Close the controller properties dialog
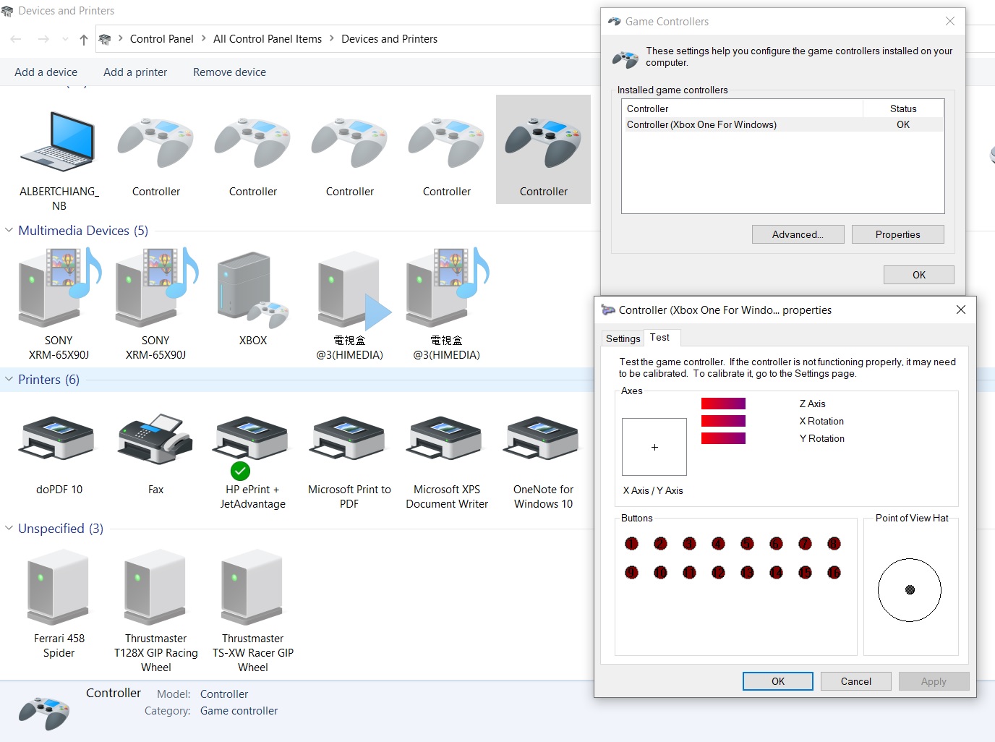Viewport: 995px width, 742px height. click(x=960, y=310)
